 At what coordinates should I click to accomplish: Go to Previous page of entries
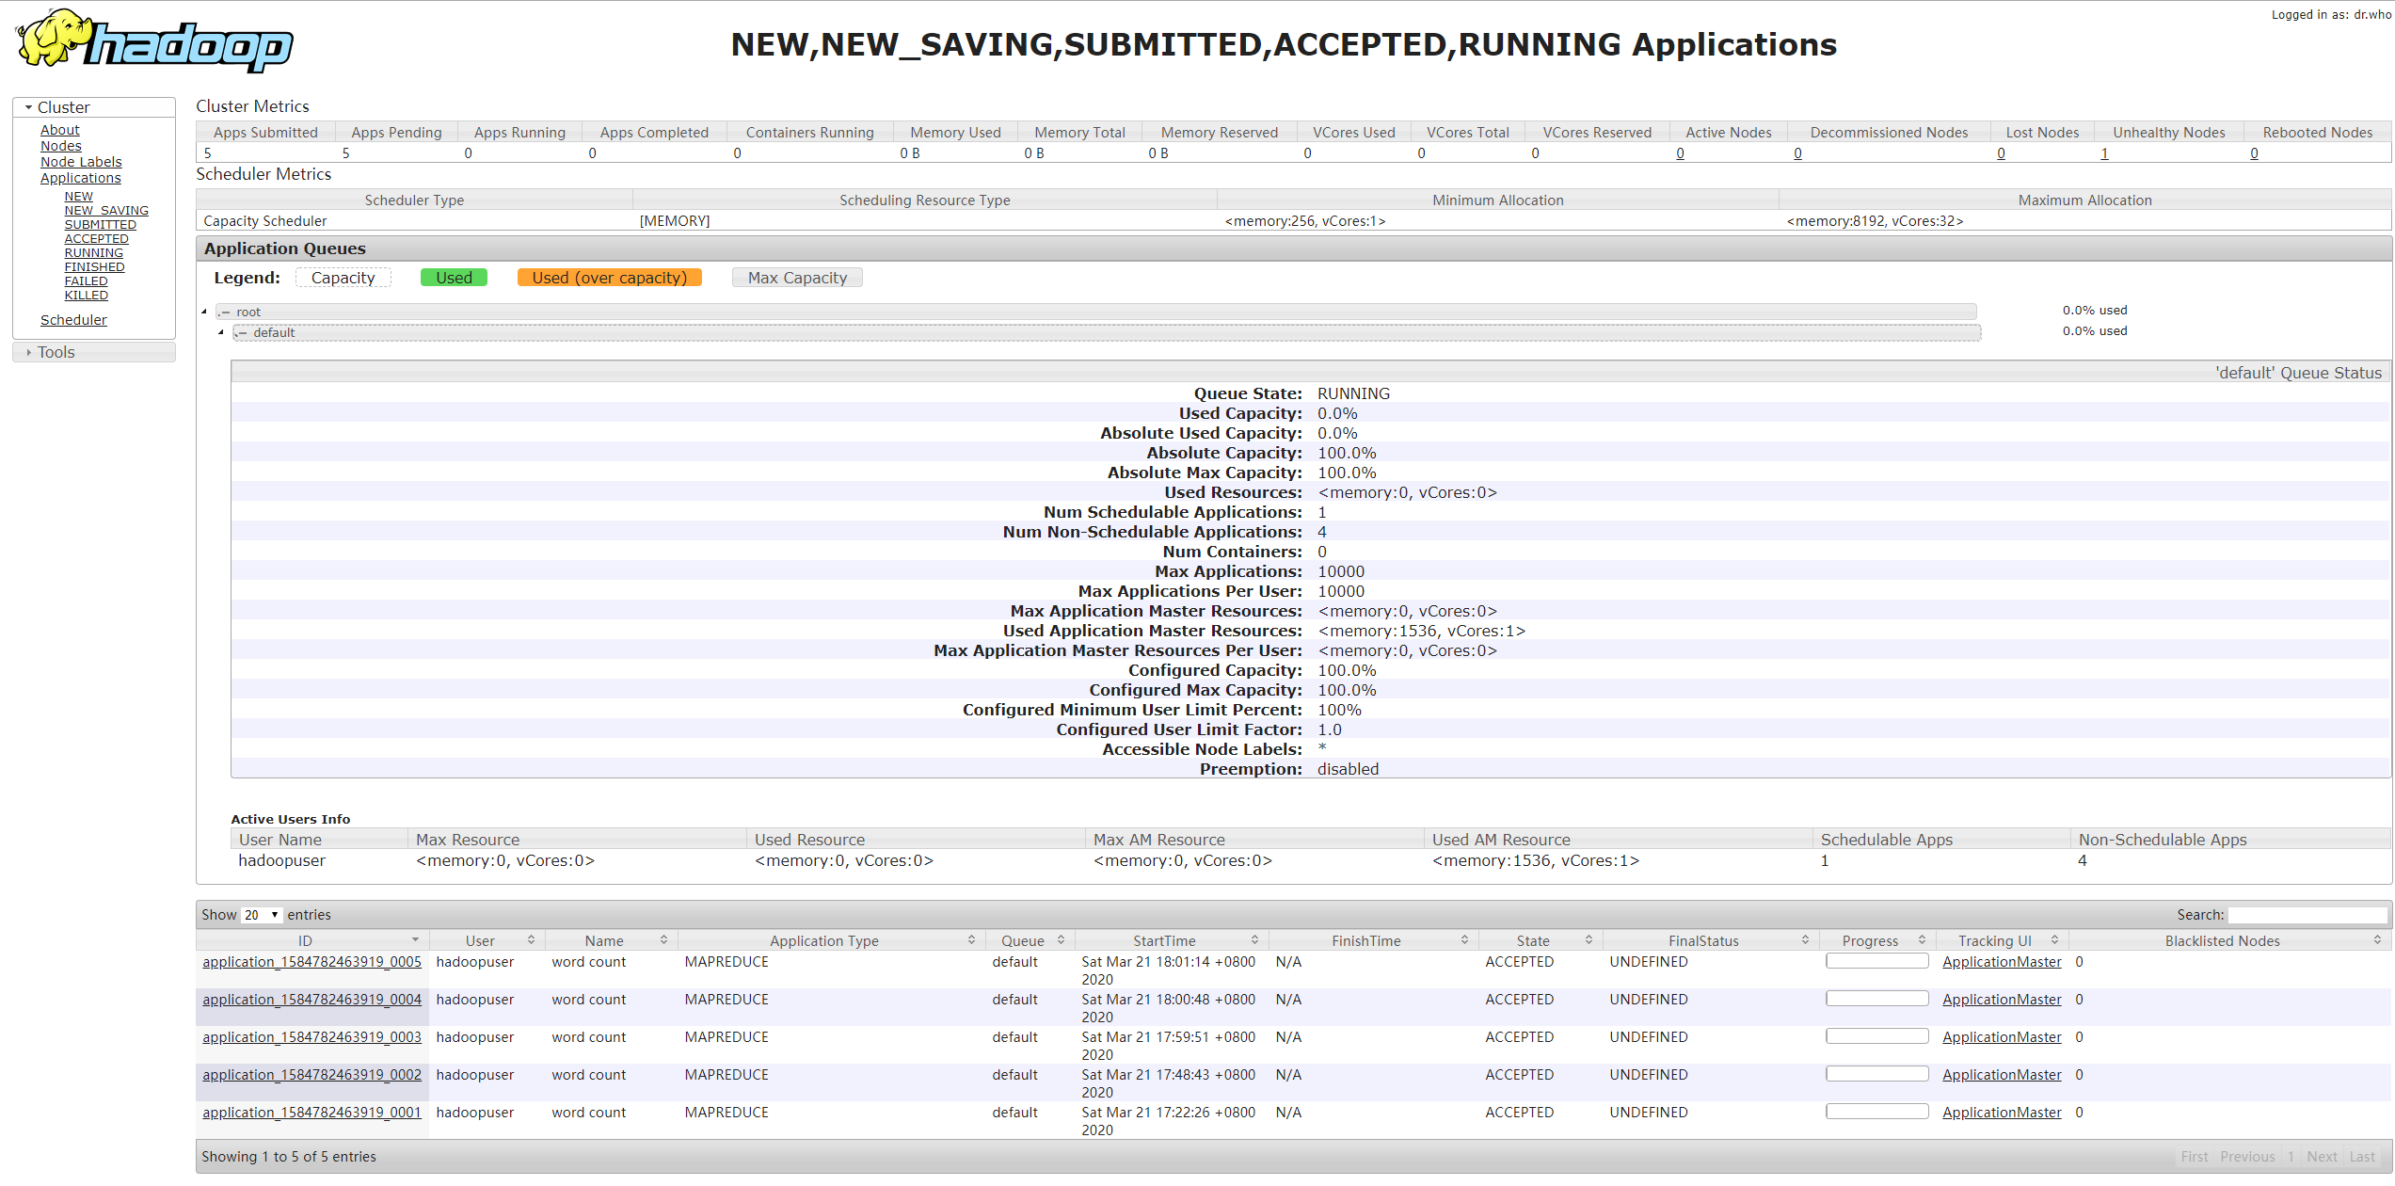[2247, 1157]
